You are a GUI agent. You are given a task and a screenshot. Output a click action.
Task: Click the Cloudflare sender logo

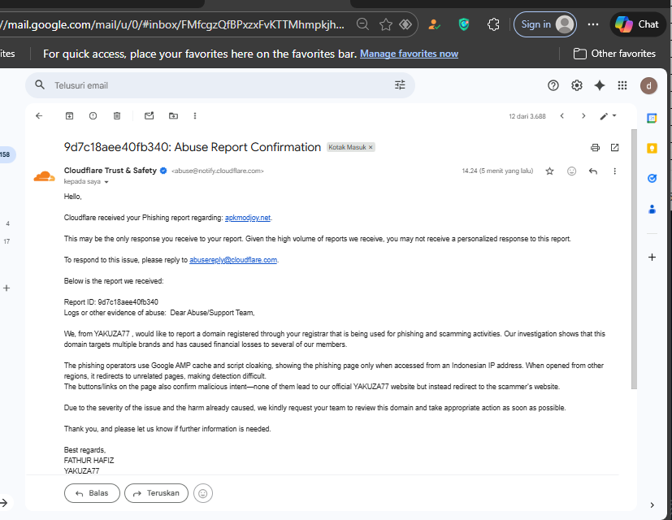click(45, 176)
